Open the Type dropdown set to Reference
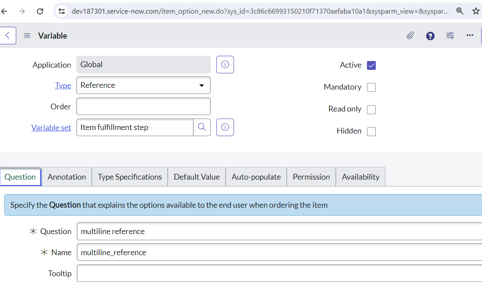 point(144,86)
